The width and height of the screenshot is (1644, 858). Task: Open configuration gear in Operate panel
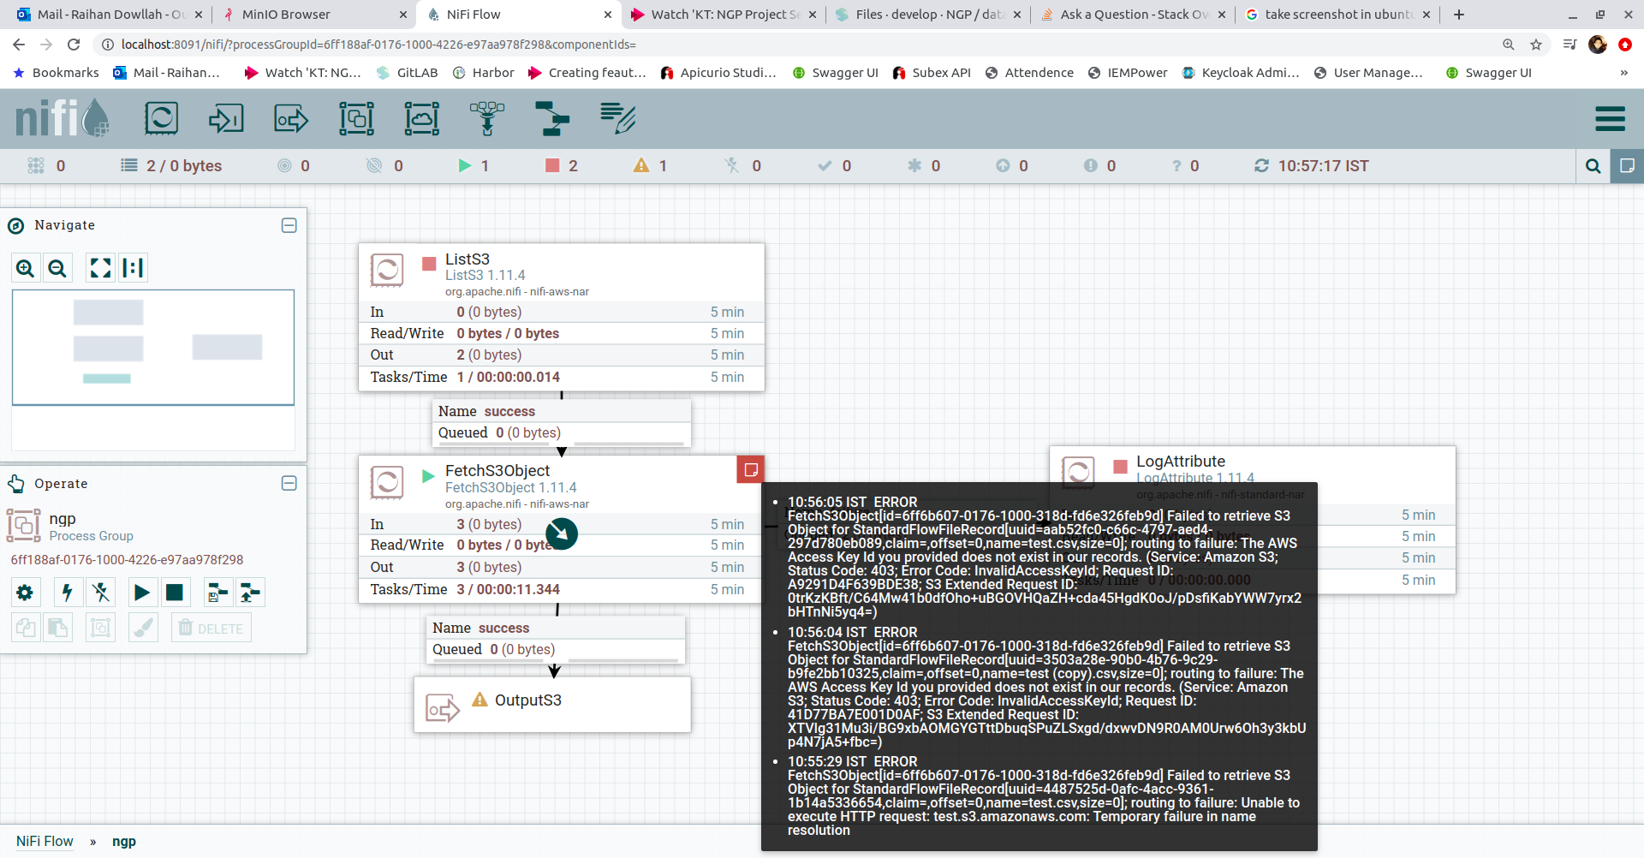tap(25, 593)
